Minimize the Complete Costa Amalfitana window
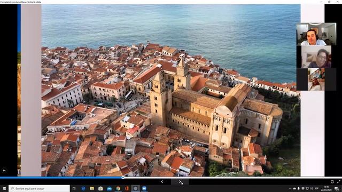The height and width of the screenshot is (192, 342). click(x=322, y=2)
